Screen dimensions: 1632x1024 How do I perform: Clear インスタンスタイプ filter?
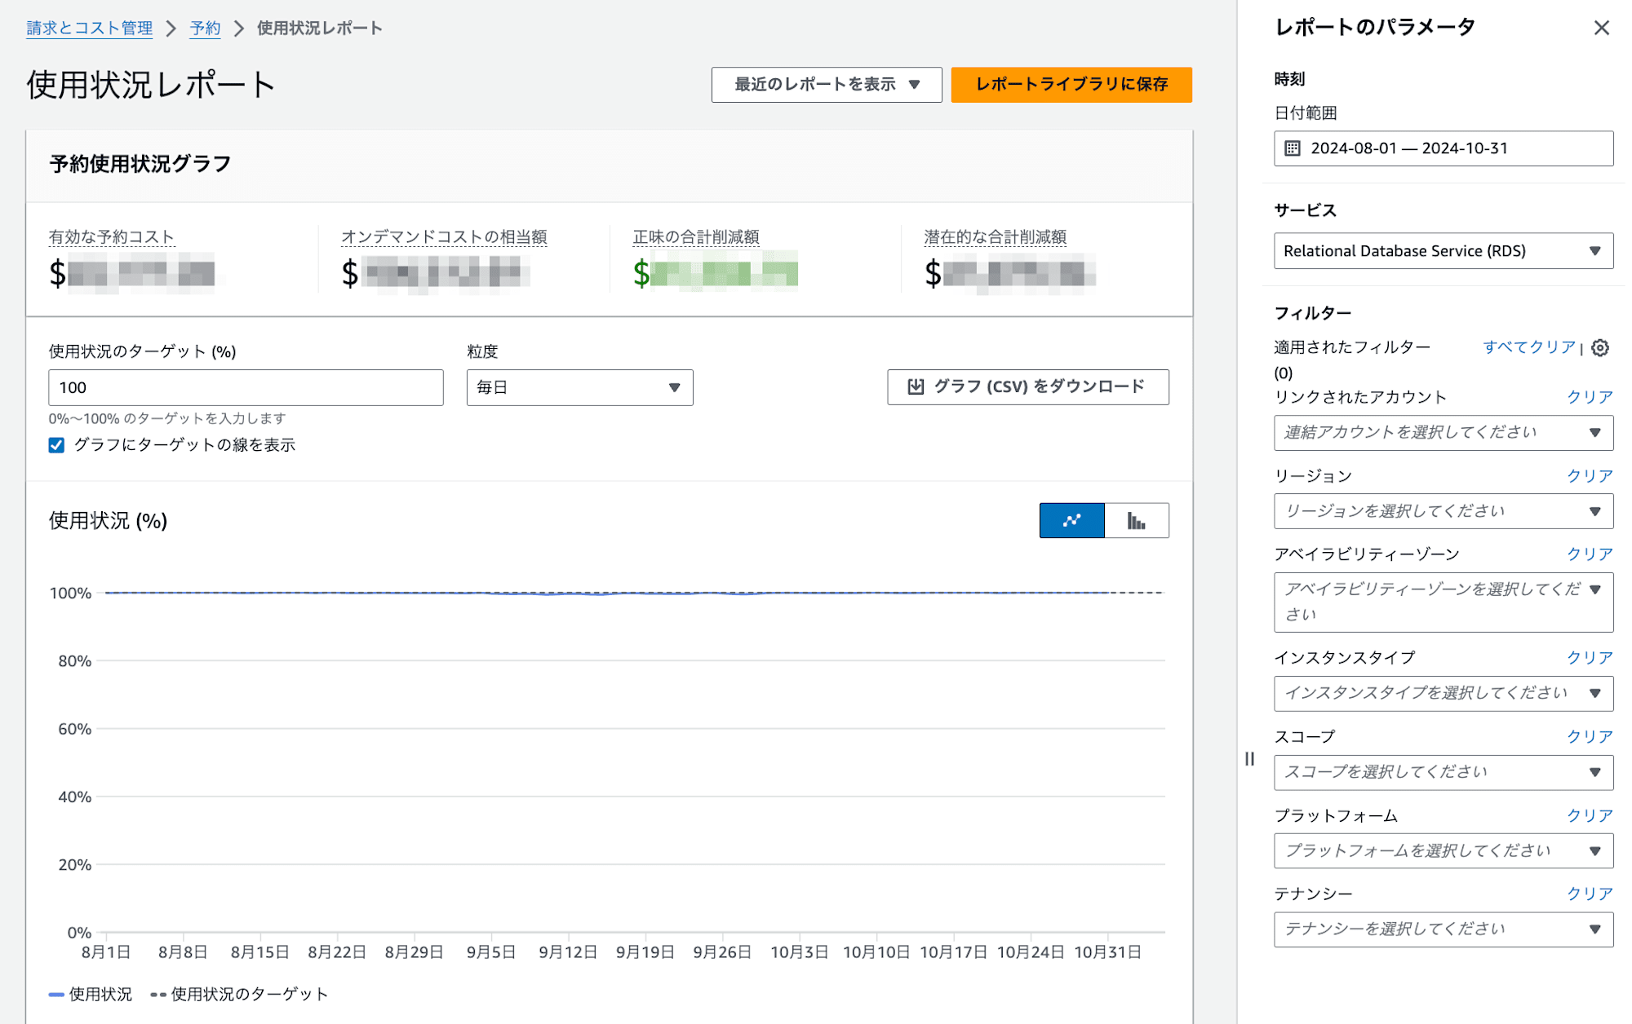1590,658
